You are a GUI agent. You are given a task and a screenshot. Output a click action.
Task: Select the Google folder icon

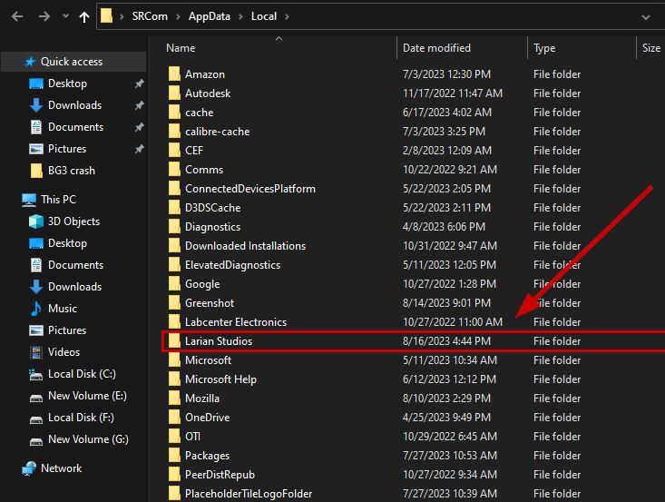pos(174,284)
